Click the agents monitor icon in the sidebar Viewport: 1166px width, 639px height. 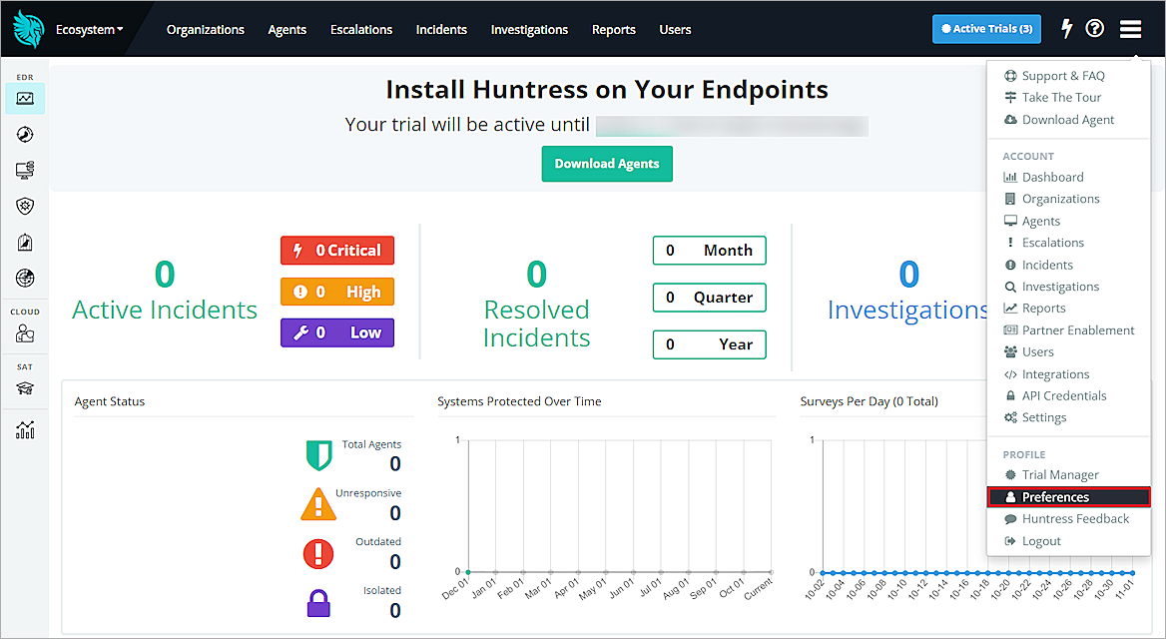26,170
